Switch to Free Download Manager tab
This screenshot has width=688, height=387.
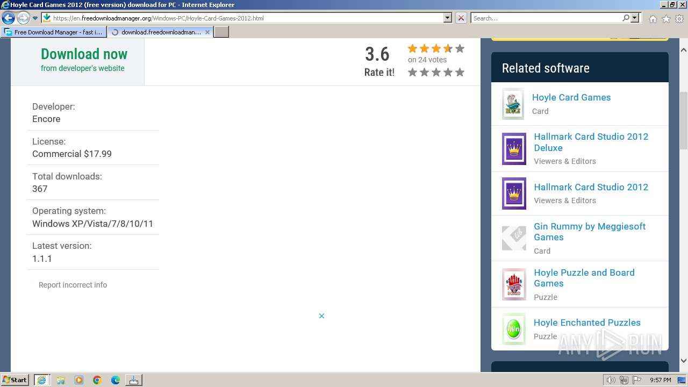(x=54, y=32)
